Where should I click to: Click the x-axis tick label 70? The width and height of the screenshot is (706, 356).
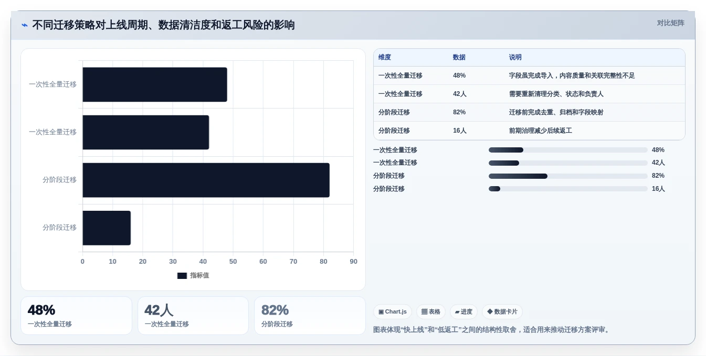tap(293, 261)
